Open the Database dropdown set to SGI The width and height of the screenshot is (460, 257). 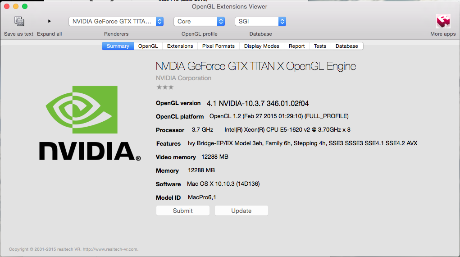tap(260, 22)
